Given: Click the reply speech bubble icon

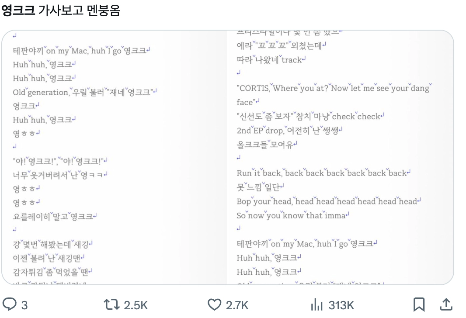Looking at the screenshot, I should pyautogui.click(x=9, y=304).
